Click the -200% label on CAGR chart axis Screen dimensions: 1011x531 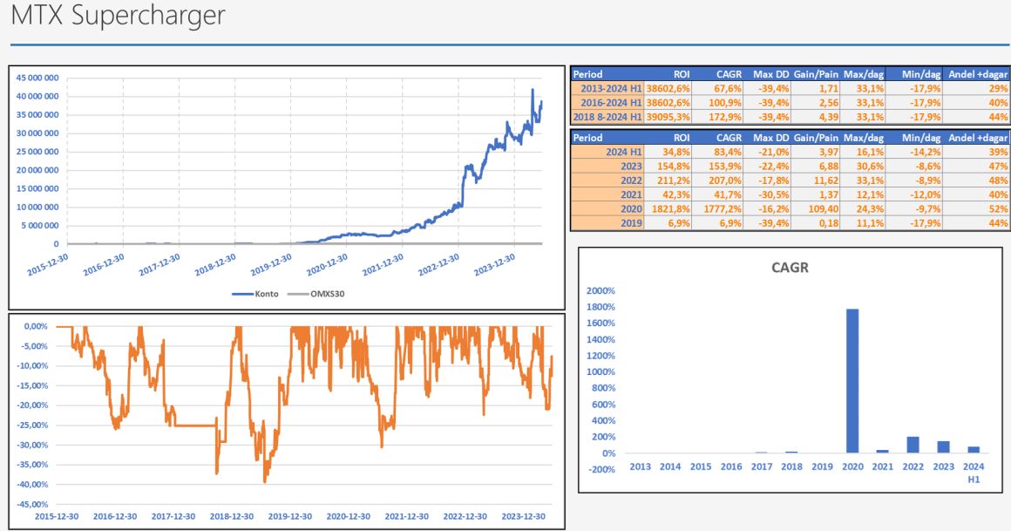600,469
